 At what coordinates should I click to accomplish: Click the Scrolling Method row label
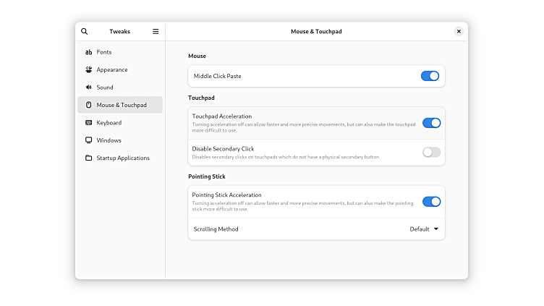[216, 229]
